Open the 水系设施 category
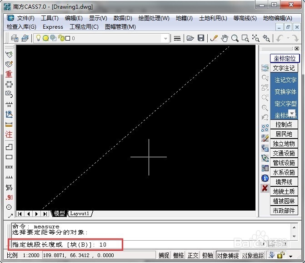305x263 pixels. 284,172
